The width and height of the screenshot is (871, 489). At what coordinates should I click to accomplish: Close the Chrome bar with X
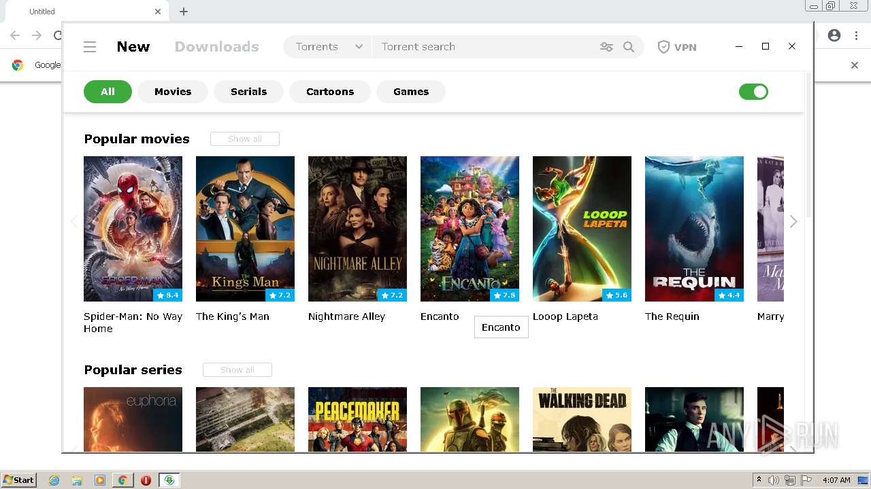[x=855, y=65]
